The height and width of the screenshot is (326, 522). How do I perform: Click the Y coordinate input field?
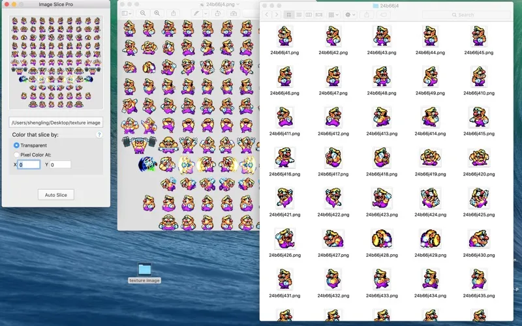[x=60, y=165]
